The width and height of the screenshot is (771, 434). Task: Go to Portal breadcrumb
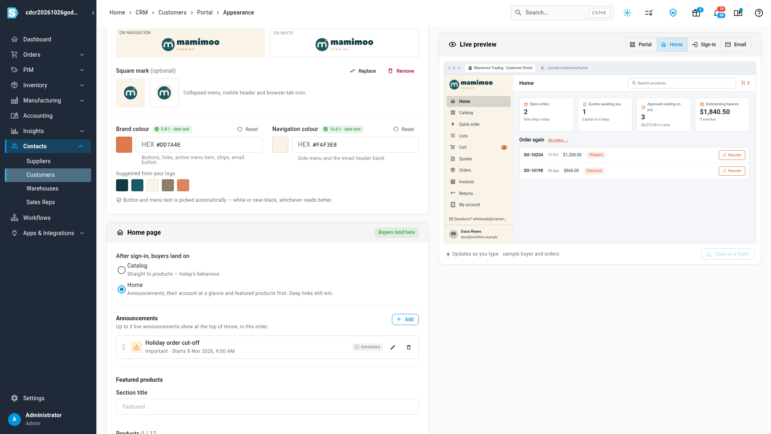(205, 12)
